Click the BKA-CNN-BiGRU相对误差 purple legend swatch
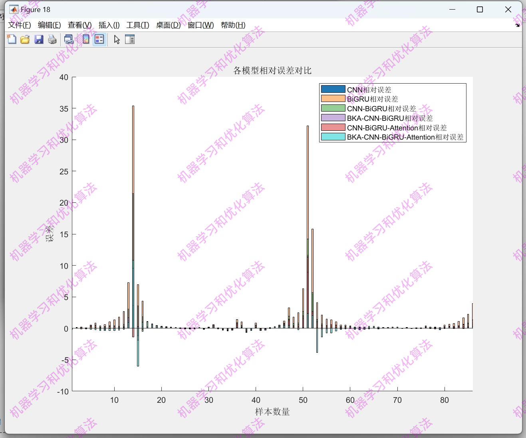The image size is (526, 438). pos(333,118)
